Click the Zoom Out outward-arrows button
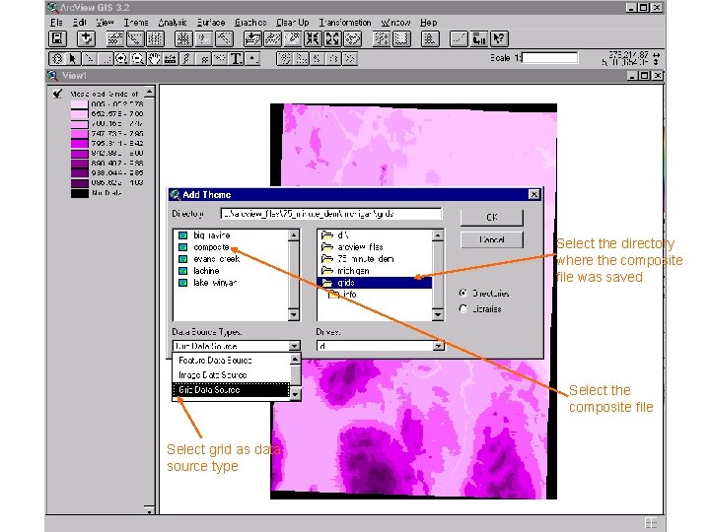 tap(333, 38)
